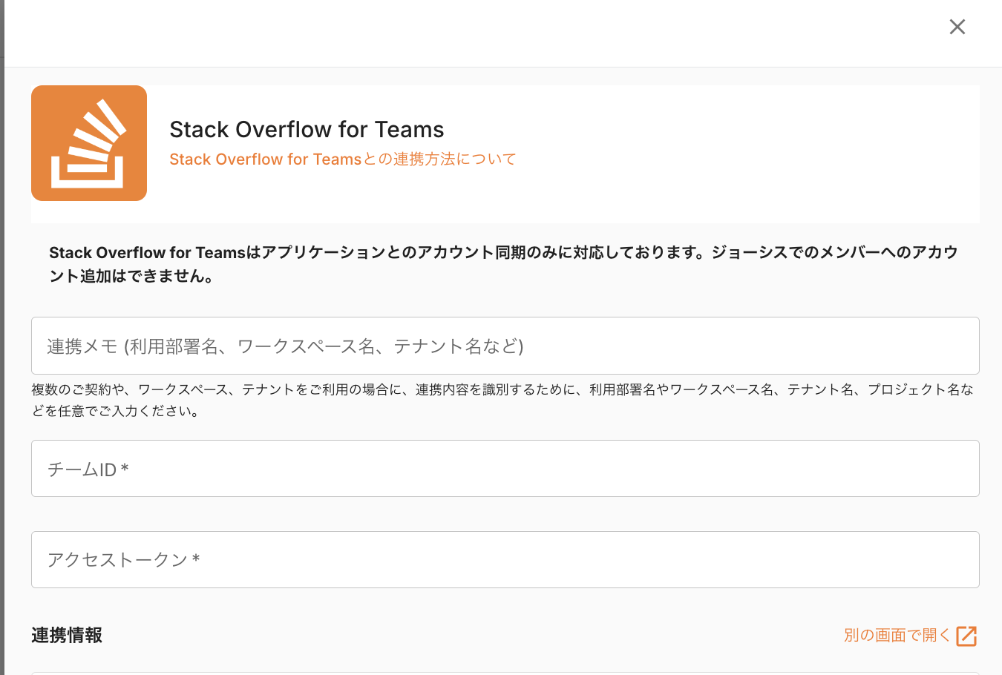Click "Stack Overflow for Teamsは" starting the bold notice
The width and height of the screenshot is (1002, 675).
154,253
